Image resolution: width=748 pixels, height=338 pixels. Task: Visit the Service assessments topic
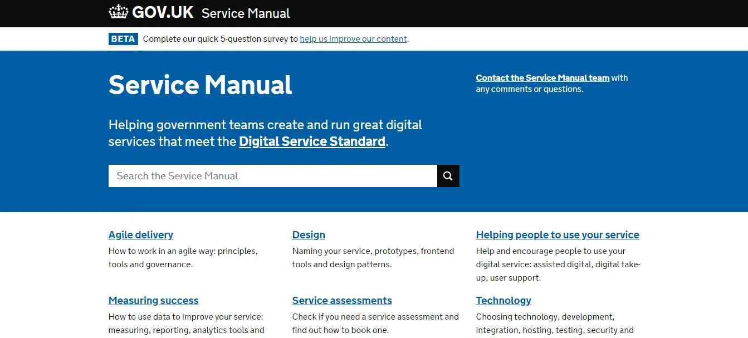tap(341, 301)
